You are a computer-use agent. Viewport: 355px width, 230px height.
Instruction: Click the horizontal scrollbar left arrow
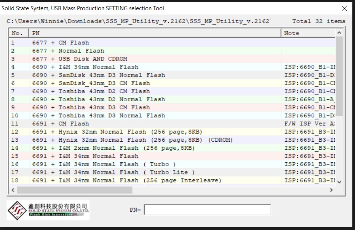coord(13,190)
